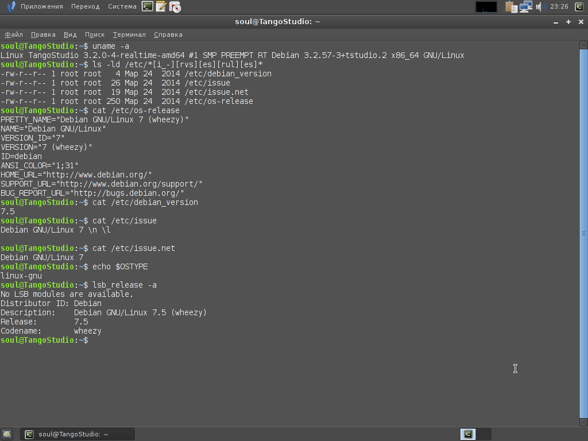Open the Правка menu

pos(43,34)
